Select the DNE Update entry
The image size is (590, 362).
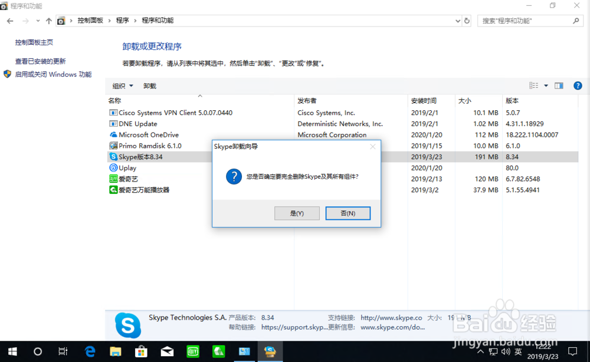coord(137,124)
